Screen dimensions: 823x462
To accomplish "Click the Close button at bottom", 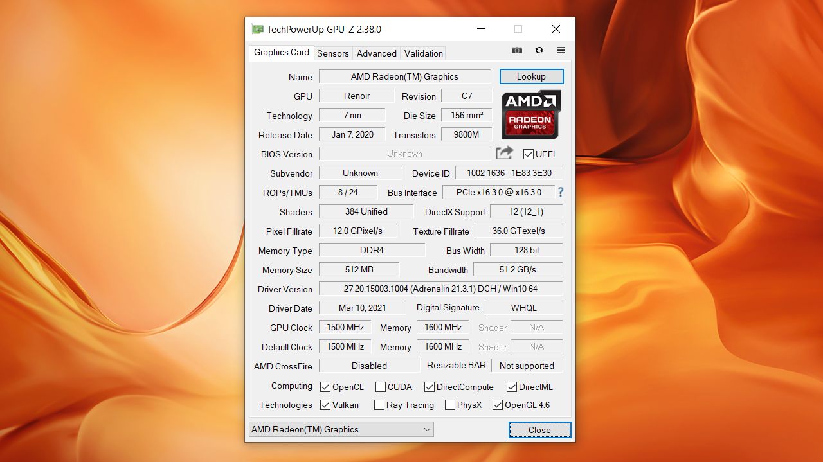I will 539,430.
